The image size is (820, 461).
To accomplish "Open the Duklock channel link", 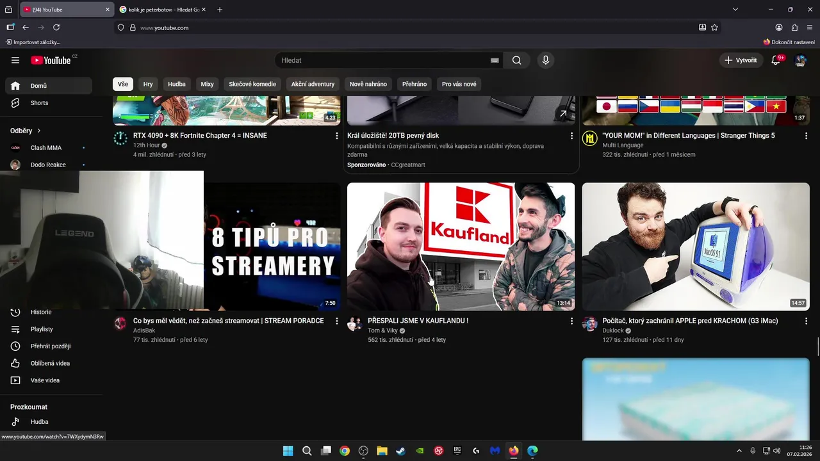I will [613, 330].
